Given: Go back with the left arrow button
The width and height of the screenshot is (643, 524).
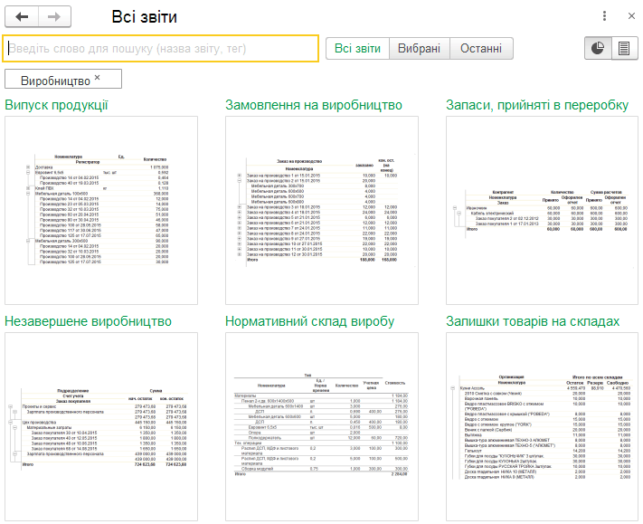Looking at the screenshot, I should 22,17.
